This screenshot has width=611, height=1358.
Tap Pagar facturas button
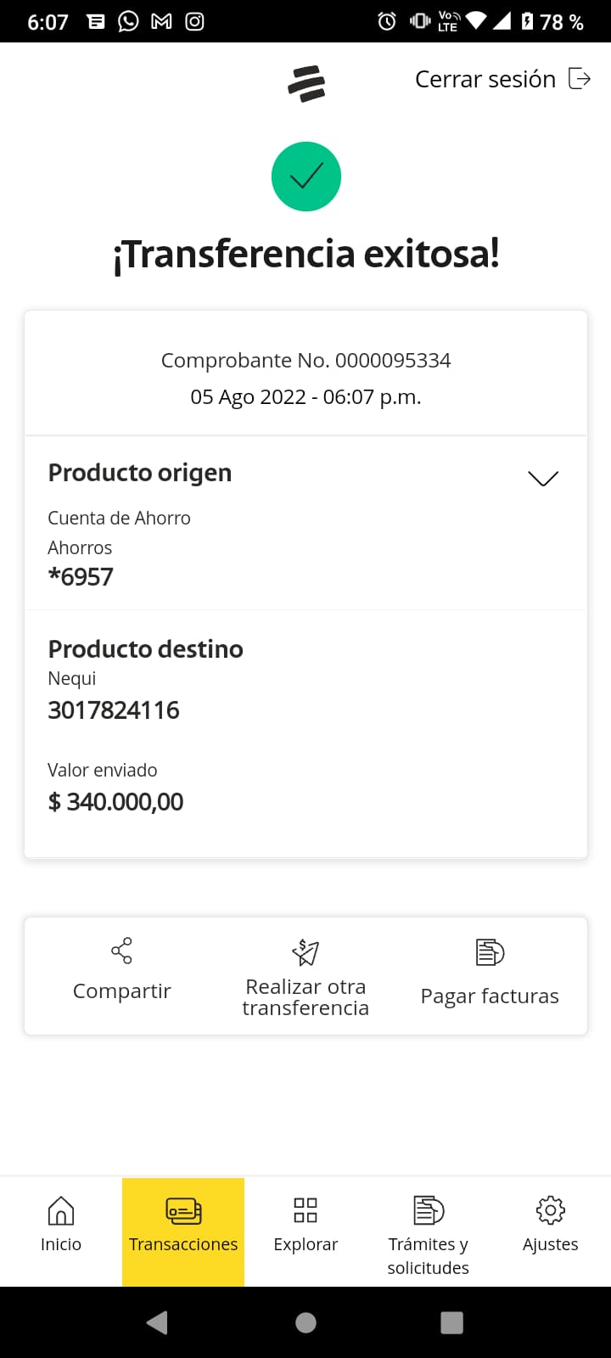click(x=490, y=996)
